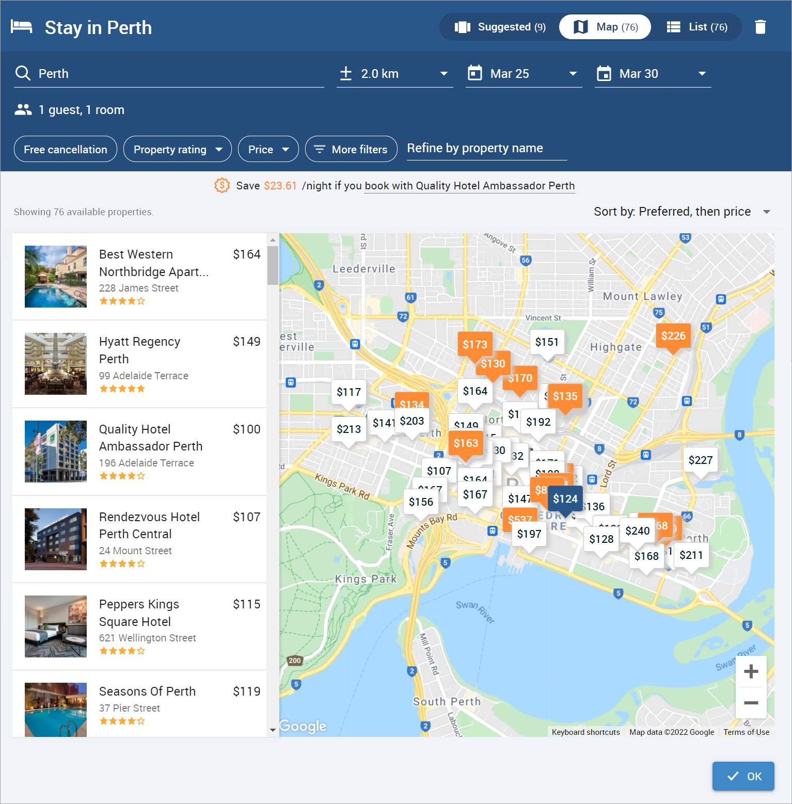Image resolution: width=792 pixels, height=804 pixels.
Task: Click the Perth location search field
Action: [169, 74]
